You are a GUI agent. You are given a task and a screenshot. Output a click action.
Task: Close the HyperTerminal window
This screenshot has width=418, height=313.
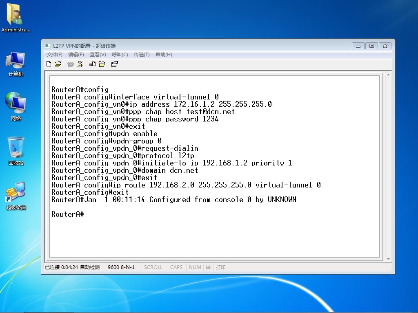[x=385, y=46]
